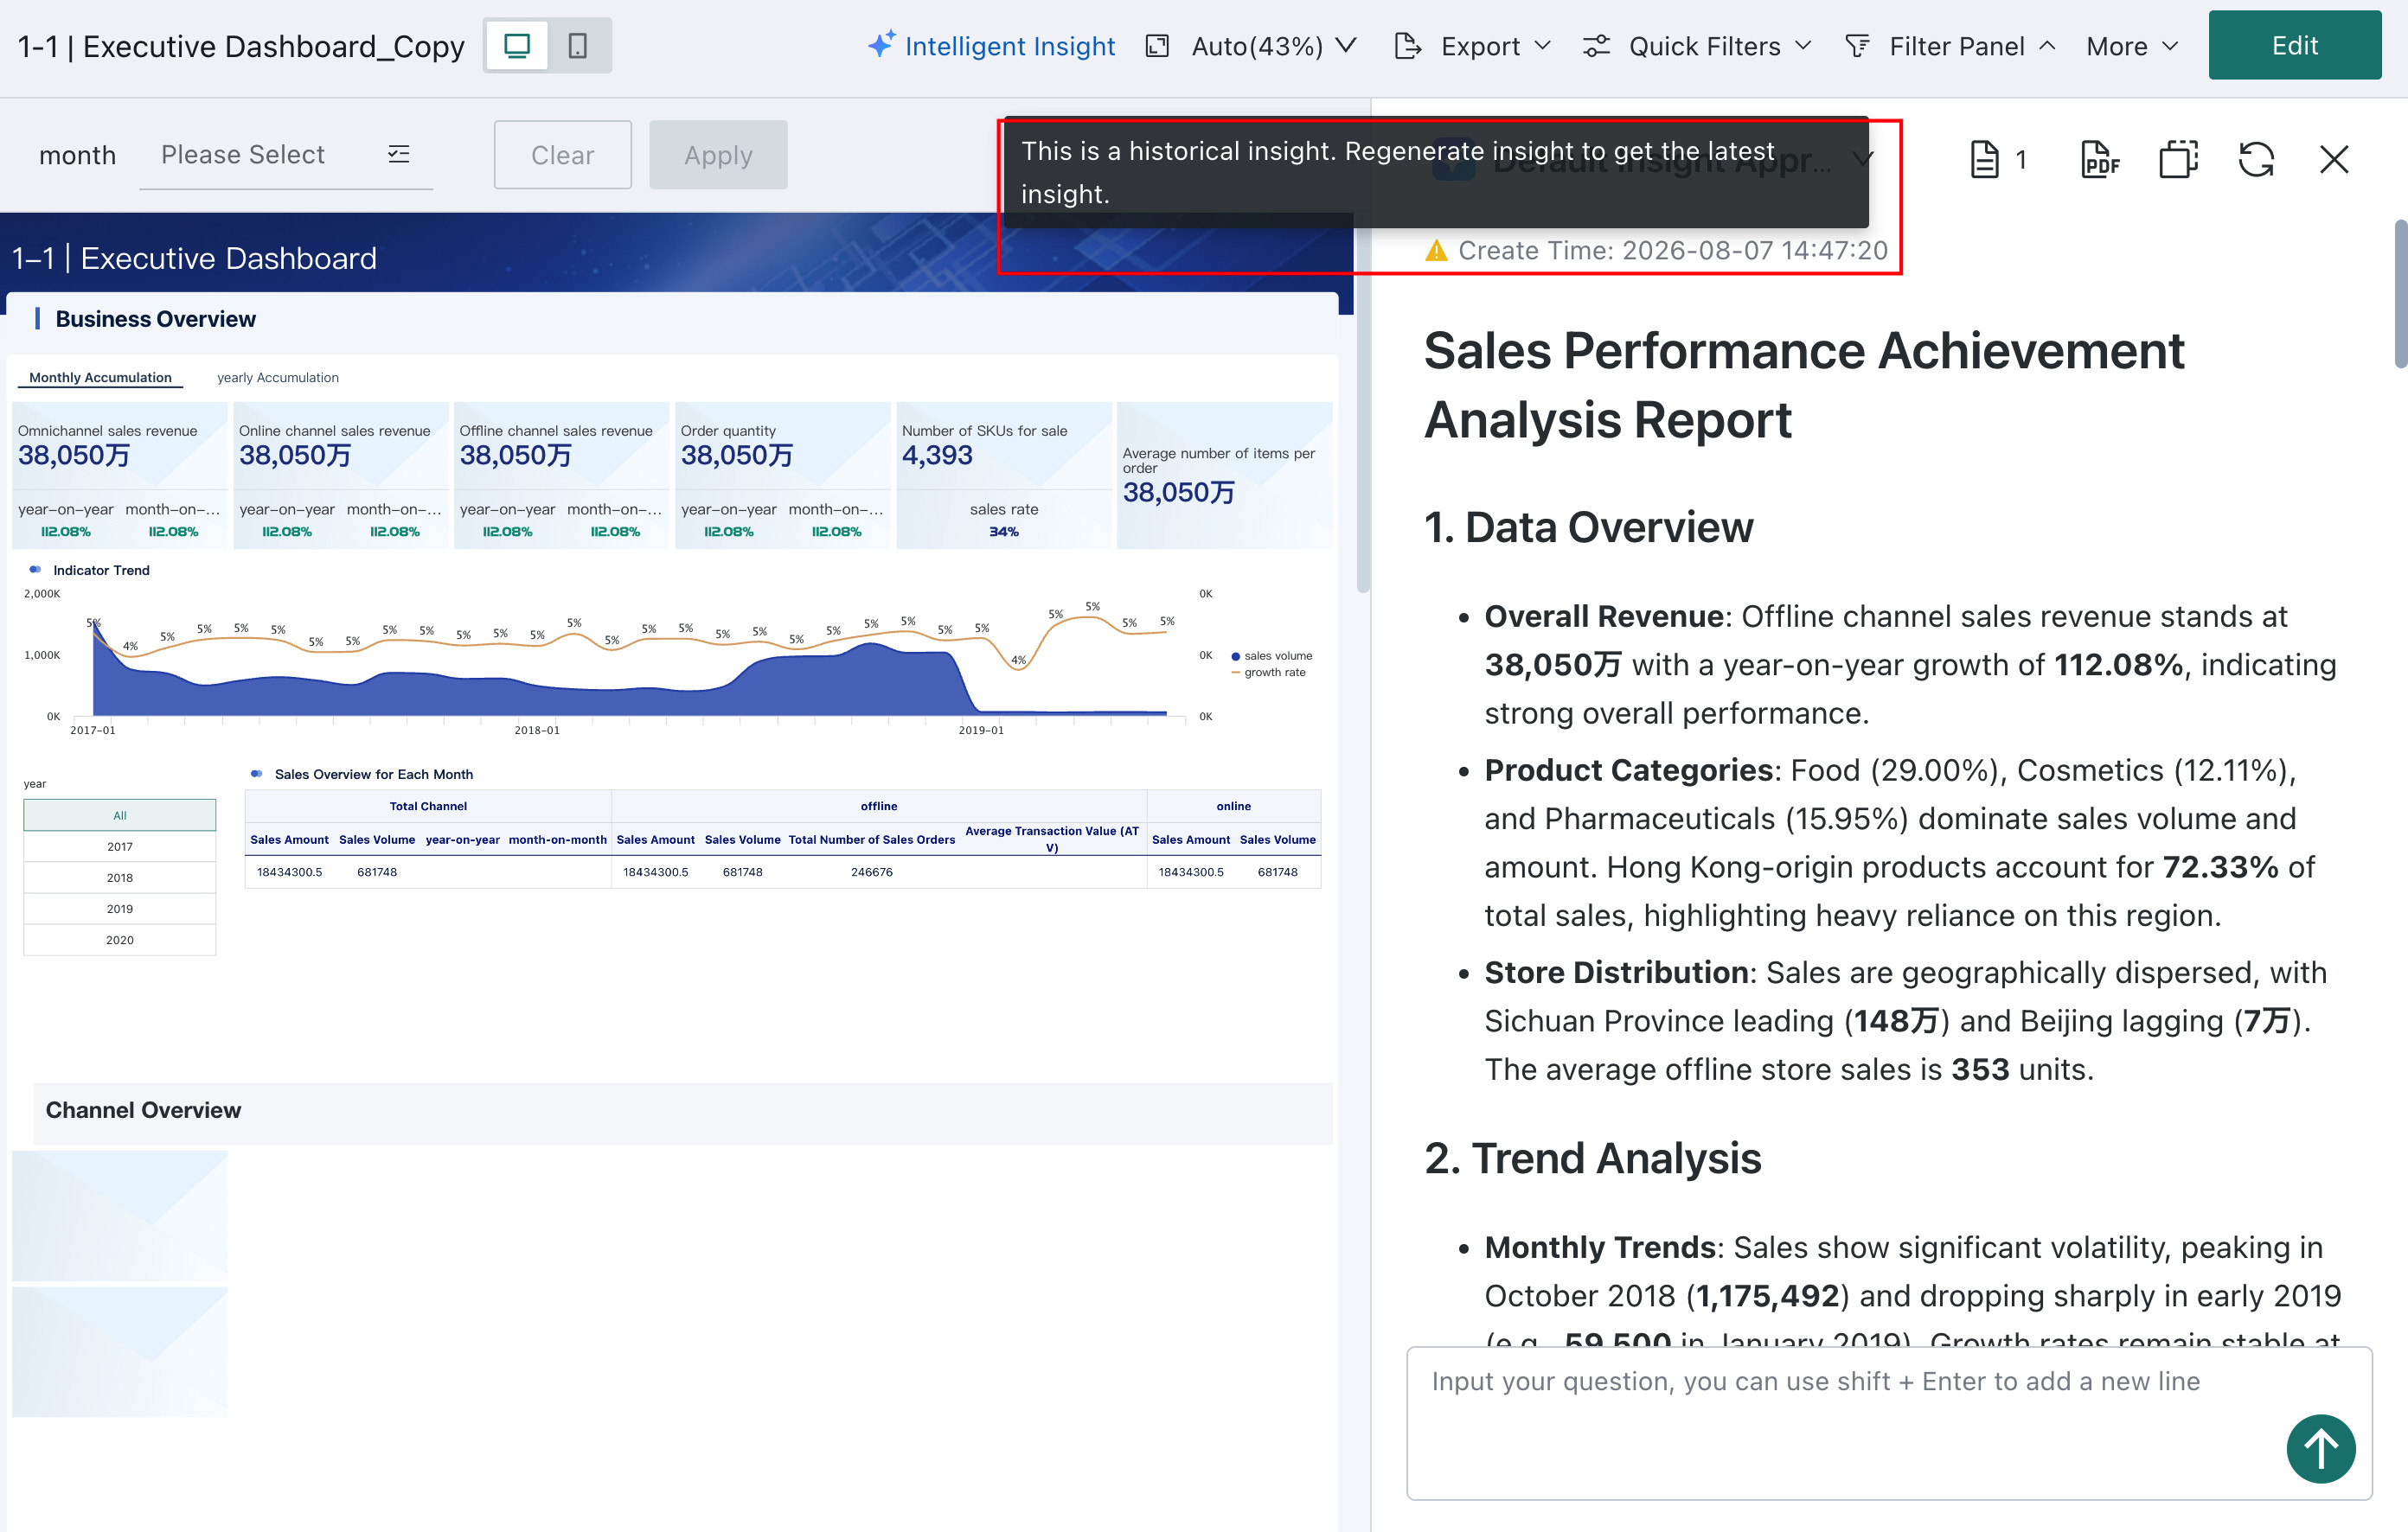2408x1532 pixels.
Task: Click the Apply button
Action: tap(718, 155)
